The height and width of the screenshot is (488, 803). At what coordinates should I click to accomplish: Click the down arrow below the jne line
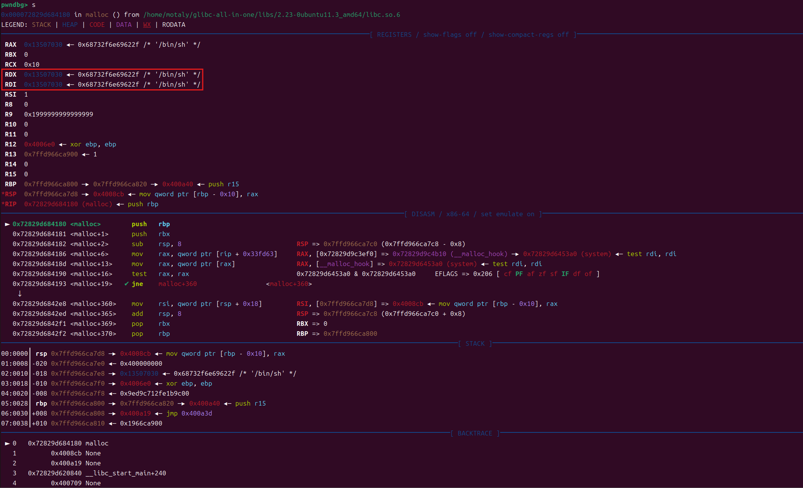pyautogui.click(x=20, y=294)
